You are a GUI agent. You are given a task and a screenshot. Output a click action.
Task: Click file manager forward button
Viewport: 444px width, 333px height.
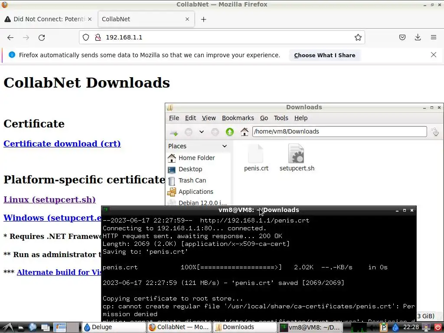pos(215,132)
